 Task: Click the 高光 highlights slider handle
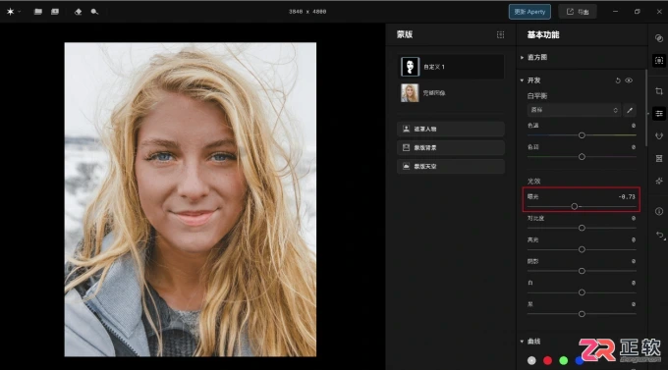pyautogui.click(x=582, y=249)
